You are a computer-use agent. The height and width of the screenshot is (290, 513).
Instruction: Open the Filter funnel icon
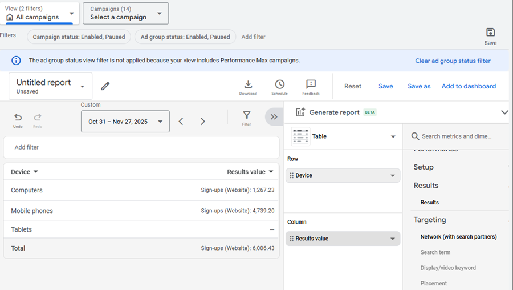[x=246, y=116]
